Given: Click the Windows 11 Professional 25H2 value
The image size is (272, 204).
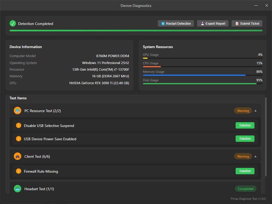Looking at the screenshot, I should (x=105, y=63).
